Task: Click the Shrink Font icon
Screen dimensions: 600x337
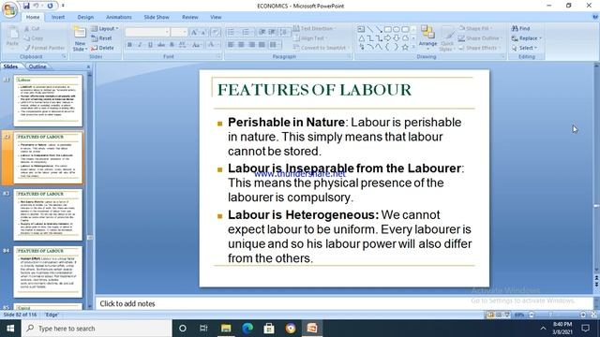Action: [x=203, y=32]
